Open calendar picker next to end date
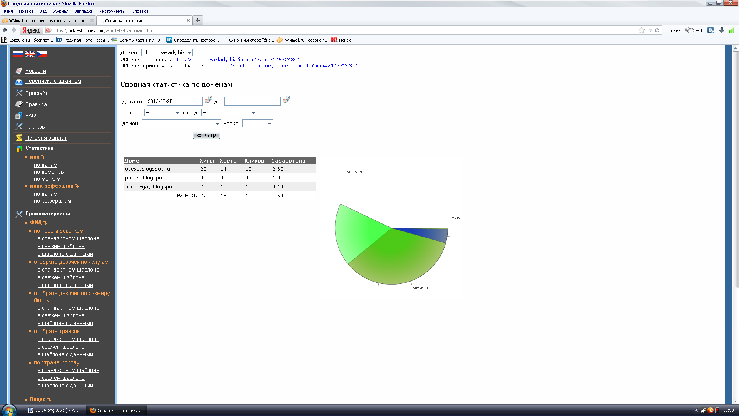Screen dimensions: 739x416 point(286,100)
